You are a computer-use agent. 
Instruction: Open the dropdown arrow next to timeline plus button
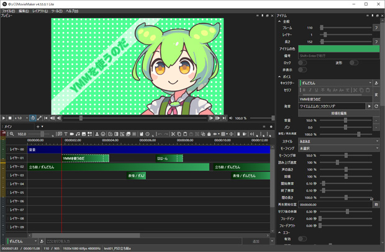(42, 126)
